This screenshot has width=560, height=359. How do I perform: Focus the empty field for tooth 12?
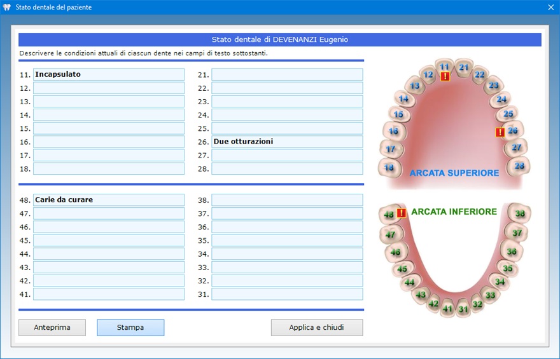pos(109,88)
